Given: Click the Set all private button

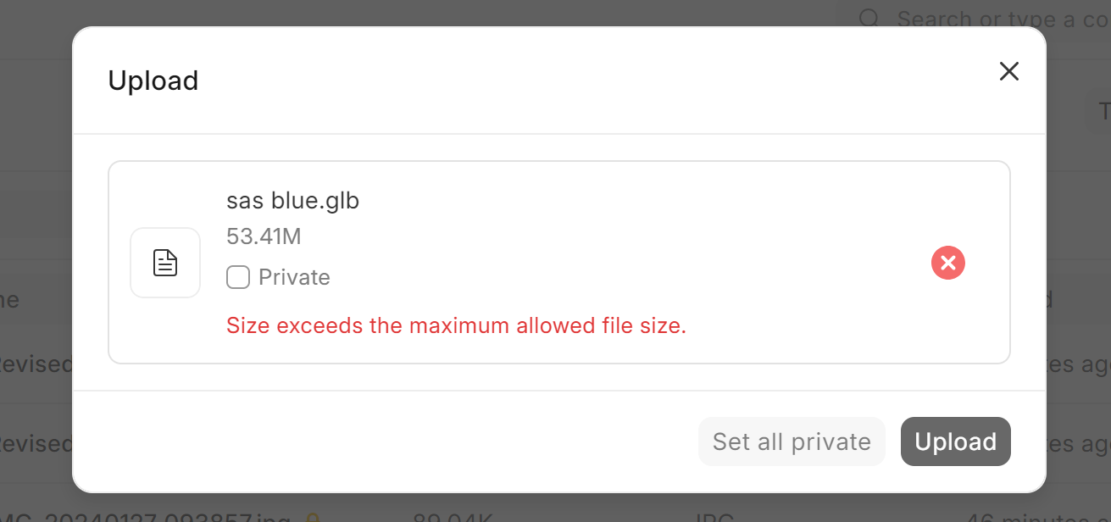Looking at the screenshot, I should (x=792, y=441).
